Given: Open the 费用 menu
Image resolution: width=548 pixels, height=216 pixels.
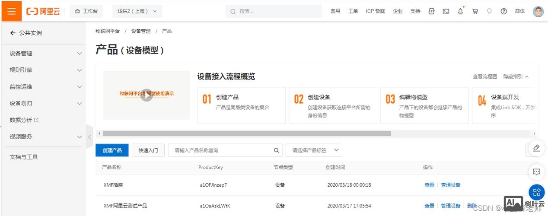Looking at the screenshot, I should point(335,11).
